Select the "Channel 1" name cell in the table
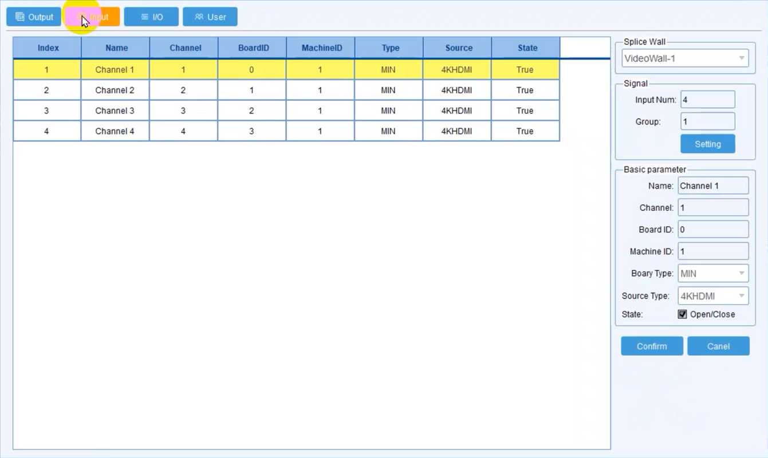 click(x=115, y=70)
